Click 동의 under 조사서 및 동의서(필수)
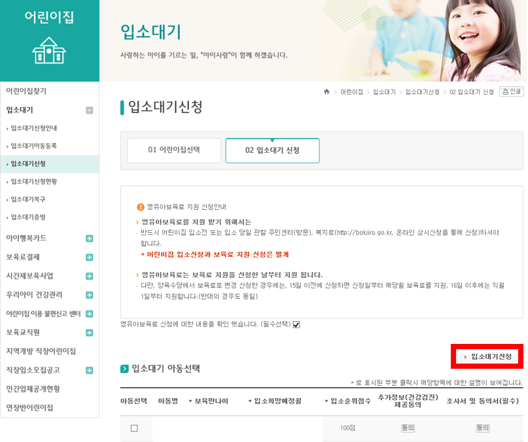Screen dimensions: 528x442 click(x=482, y=428)
